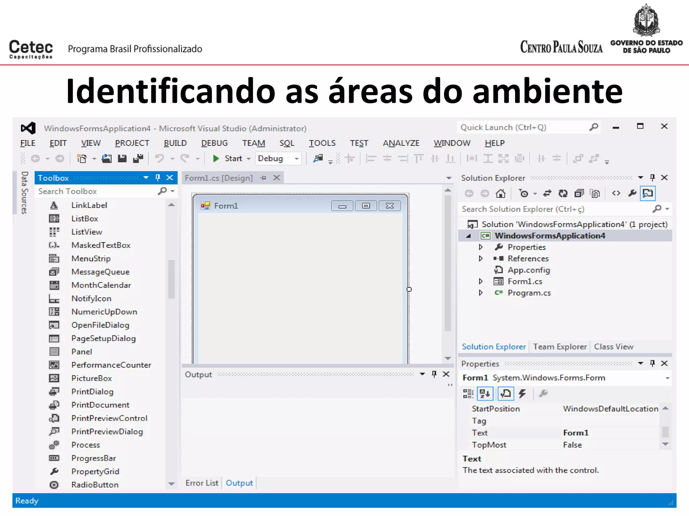Click the Properties grid scrollbar down arrow
Screen dimensions: 689x516
pyautogui.click(x=665, y=444)
